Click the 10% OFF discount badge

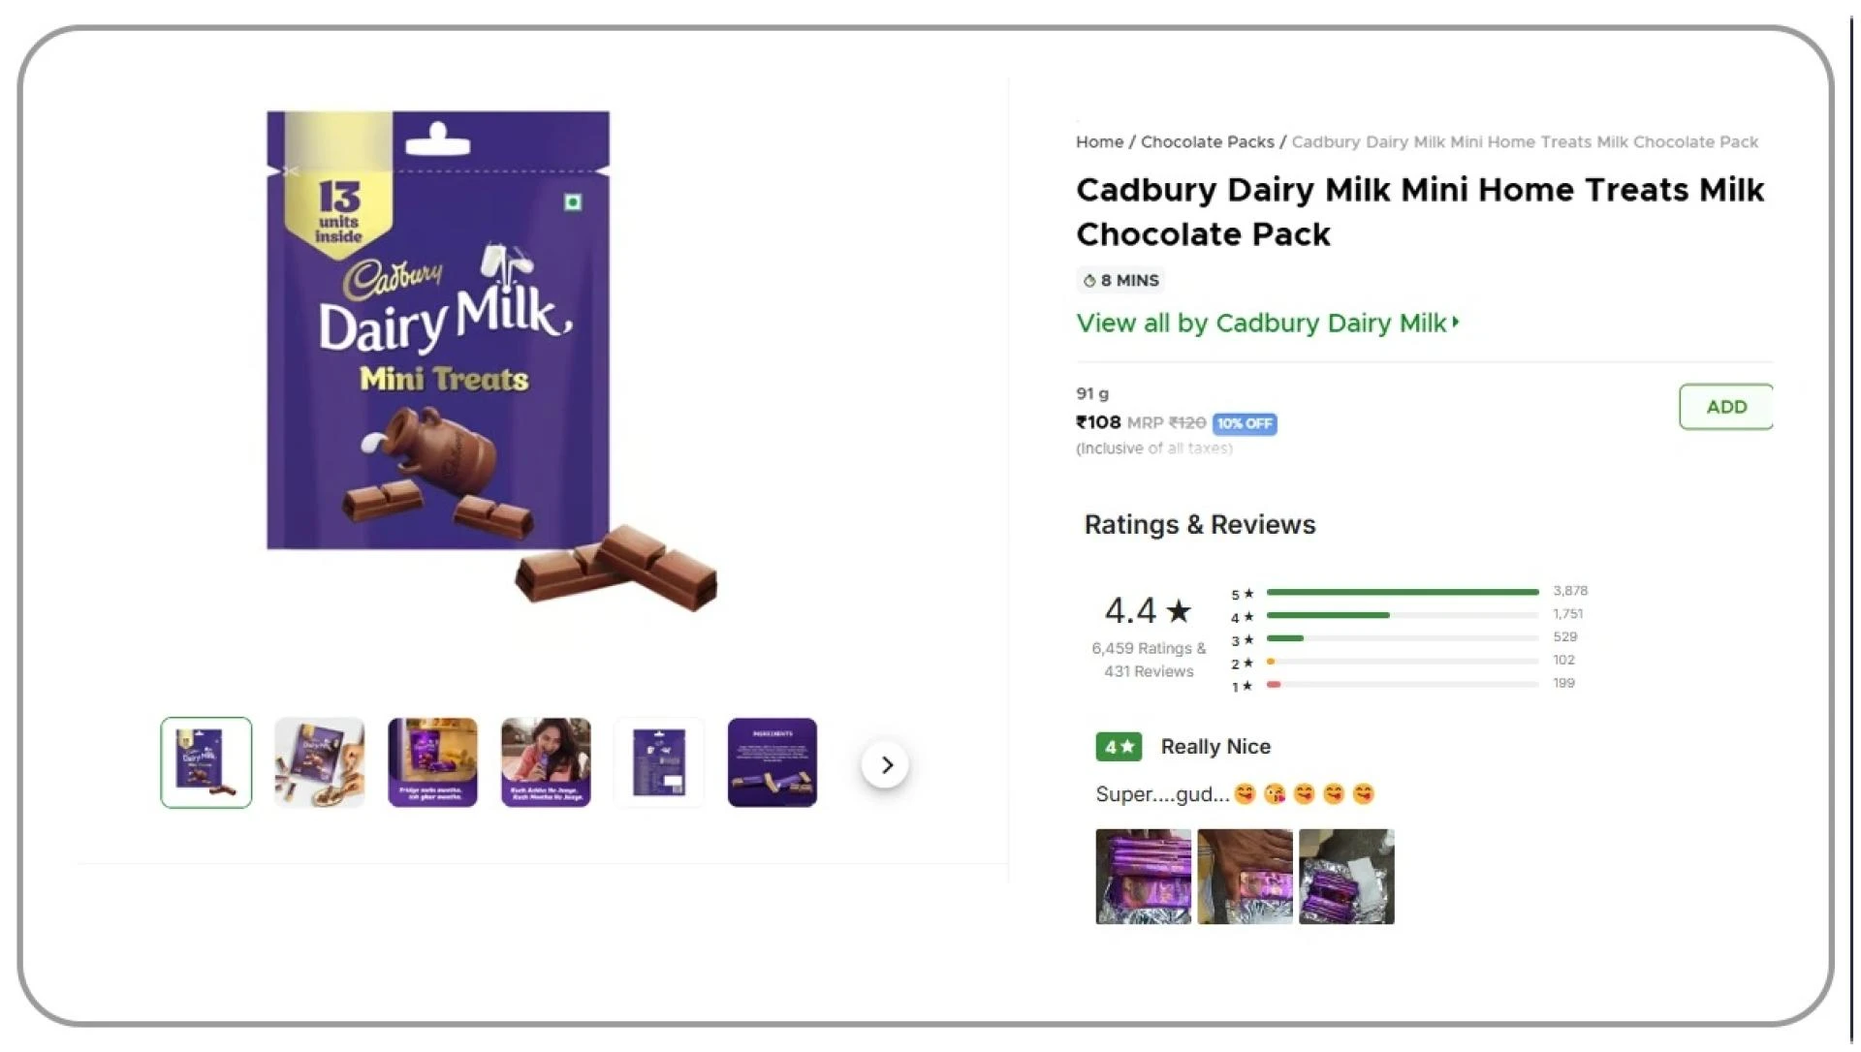(1245, 423)
